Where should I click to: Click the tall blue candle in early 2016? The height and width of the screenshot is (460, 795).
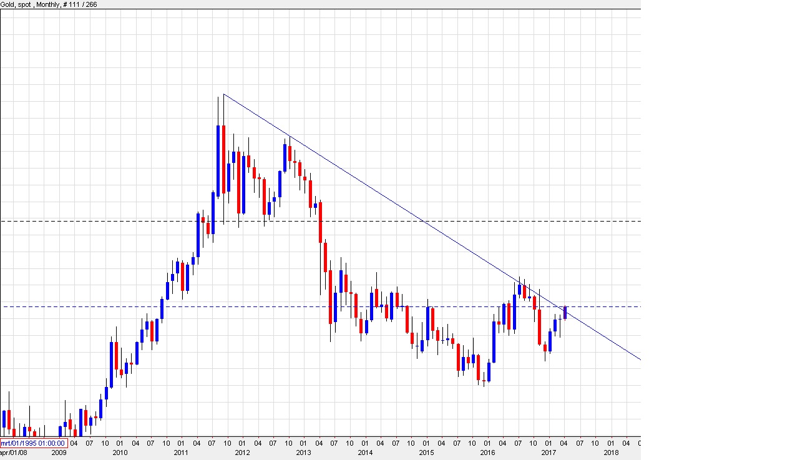494,341
